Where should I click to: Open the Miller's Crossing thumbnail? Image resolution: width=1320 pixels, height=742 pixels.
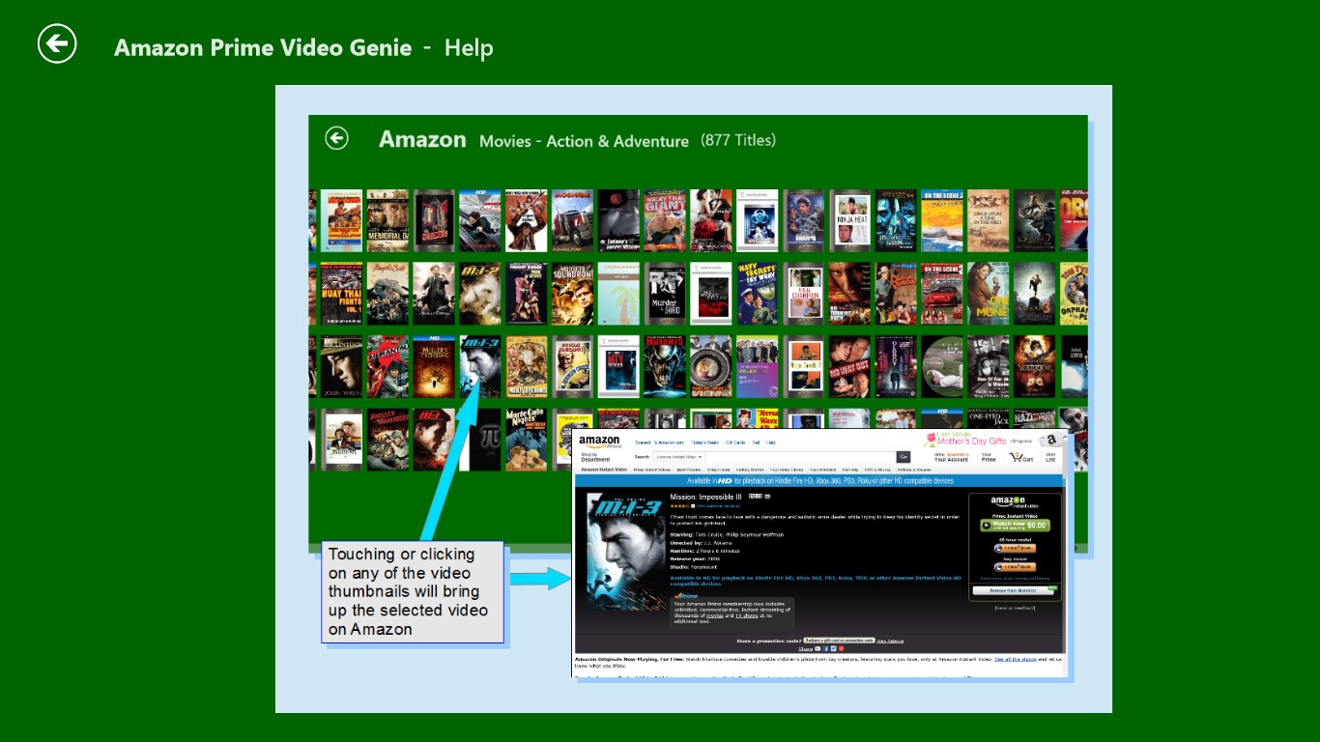point(434,367)
